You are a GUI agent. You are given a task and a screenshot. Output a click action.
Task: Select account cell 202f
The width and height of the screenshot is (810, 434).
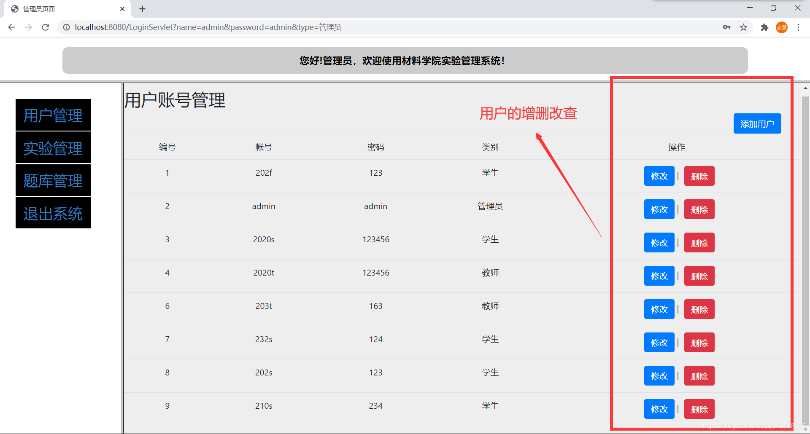[264, 173]
